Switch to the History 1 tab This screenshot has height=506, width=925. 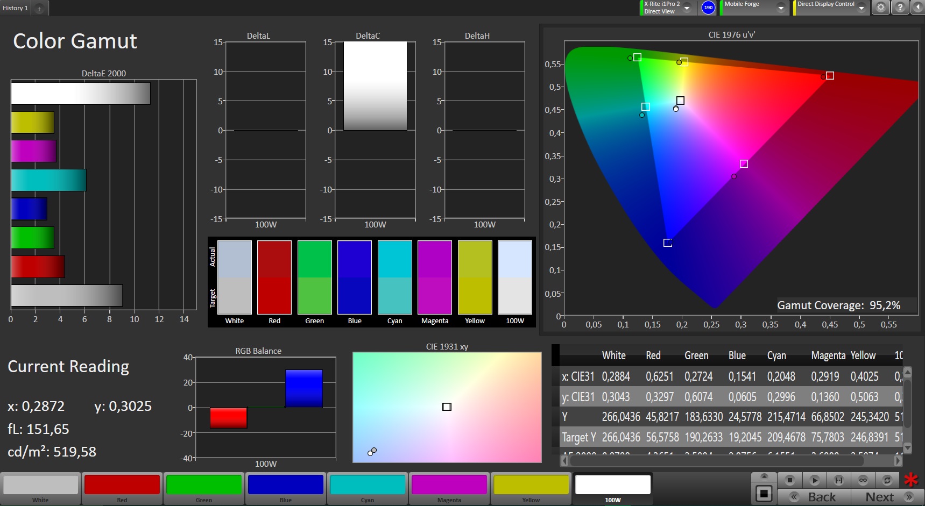point(16,8)
